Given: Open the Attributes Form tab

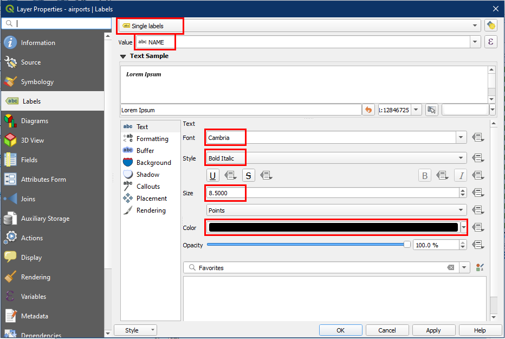Looking at the screenshot, I should [x=43, y=180].
